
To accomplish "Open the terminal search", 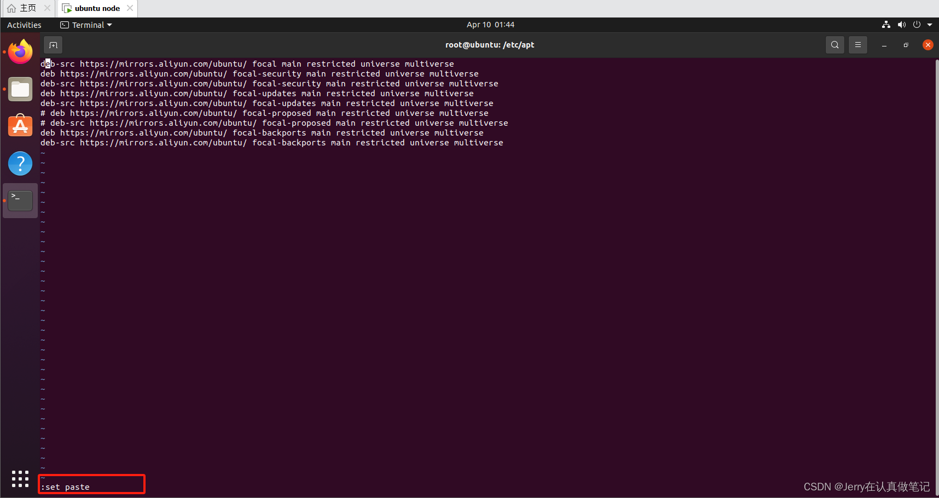I will (834, 45).
